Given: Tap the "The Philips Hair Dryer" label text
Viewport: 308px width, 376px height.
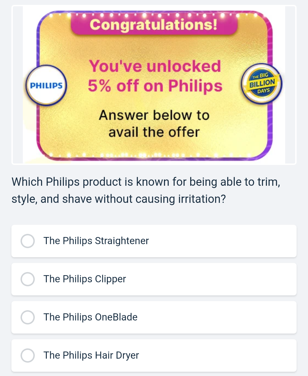Looking at the screenshot, I should coord(91,355).
